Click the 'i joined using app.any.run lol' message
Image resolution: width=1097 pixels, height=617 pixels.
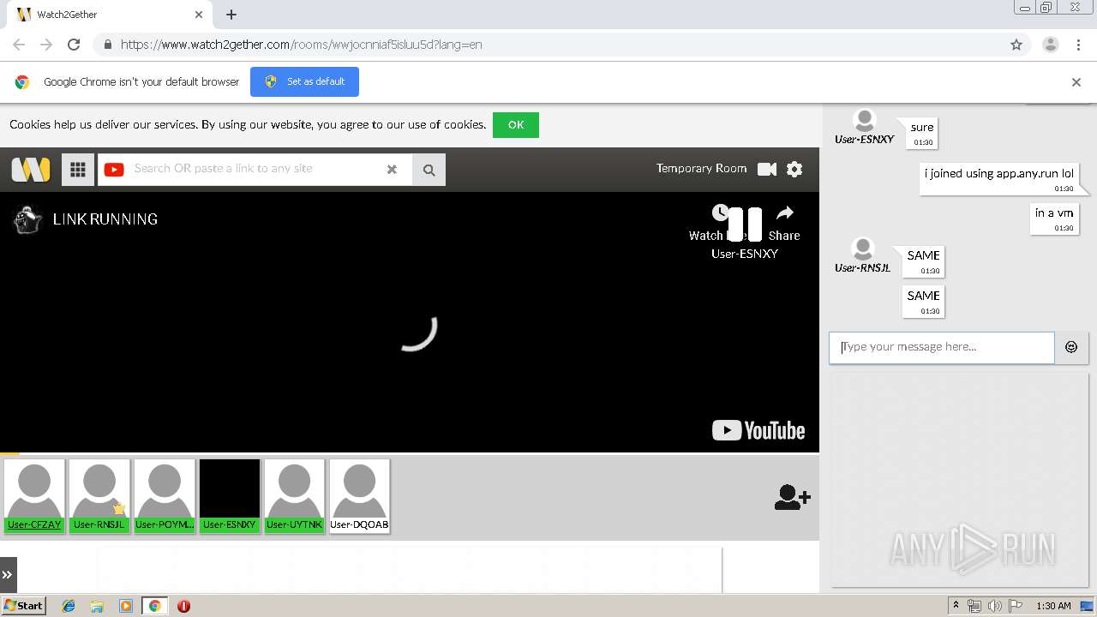click(999, 178)
